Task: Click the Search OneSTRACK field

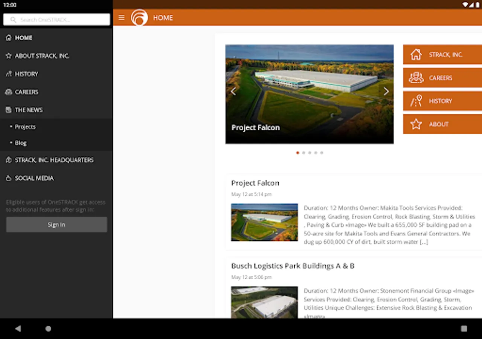Action: pos(56,20)
